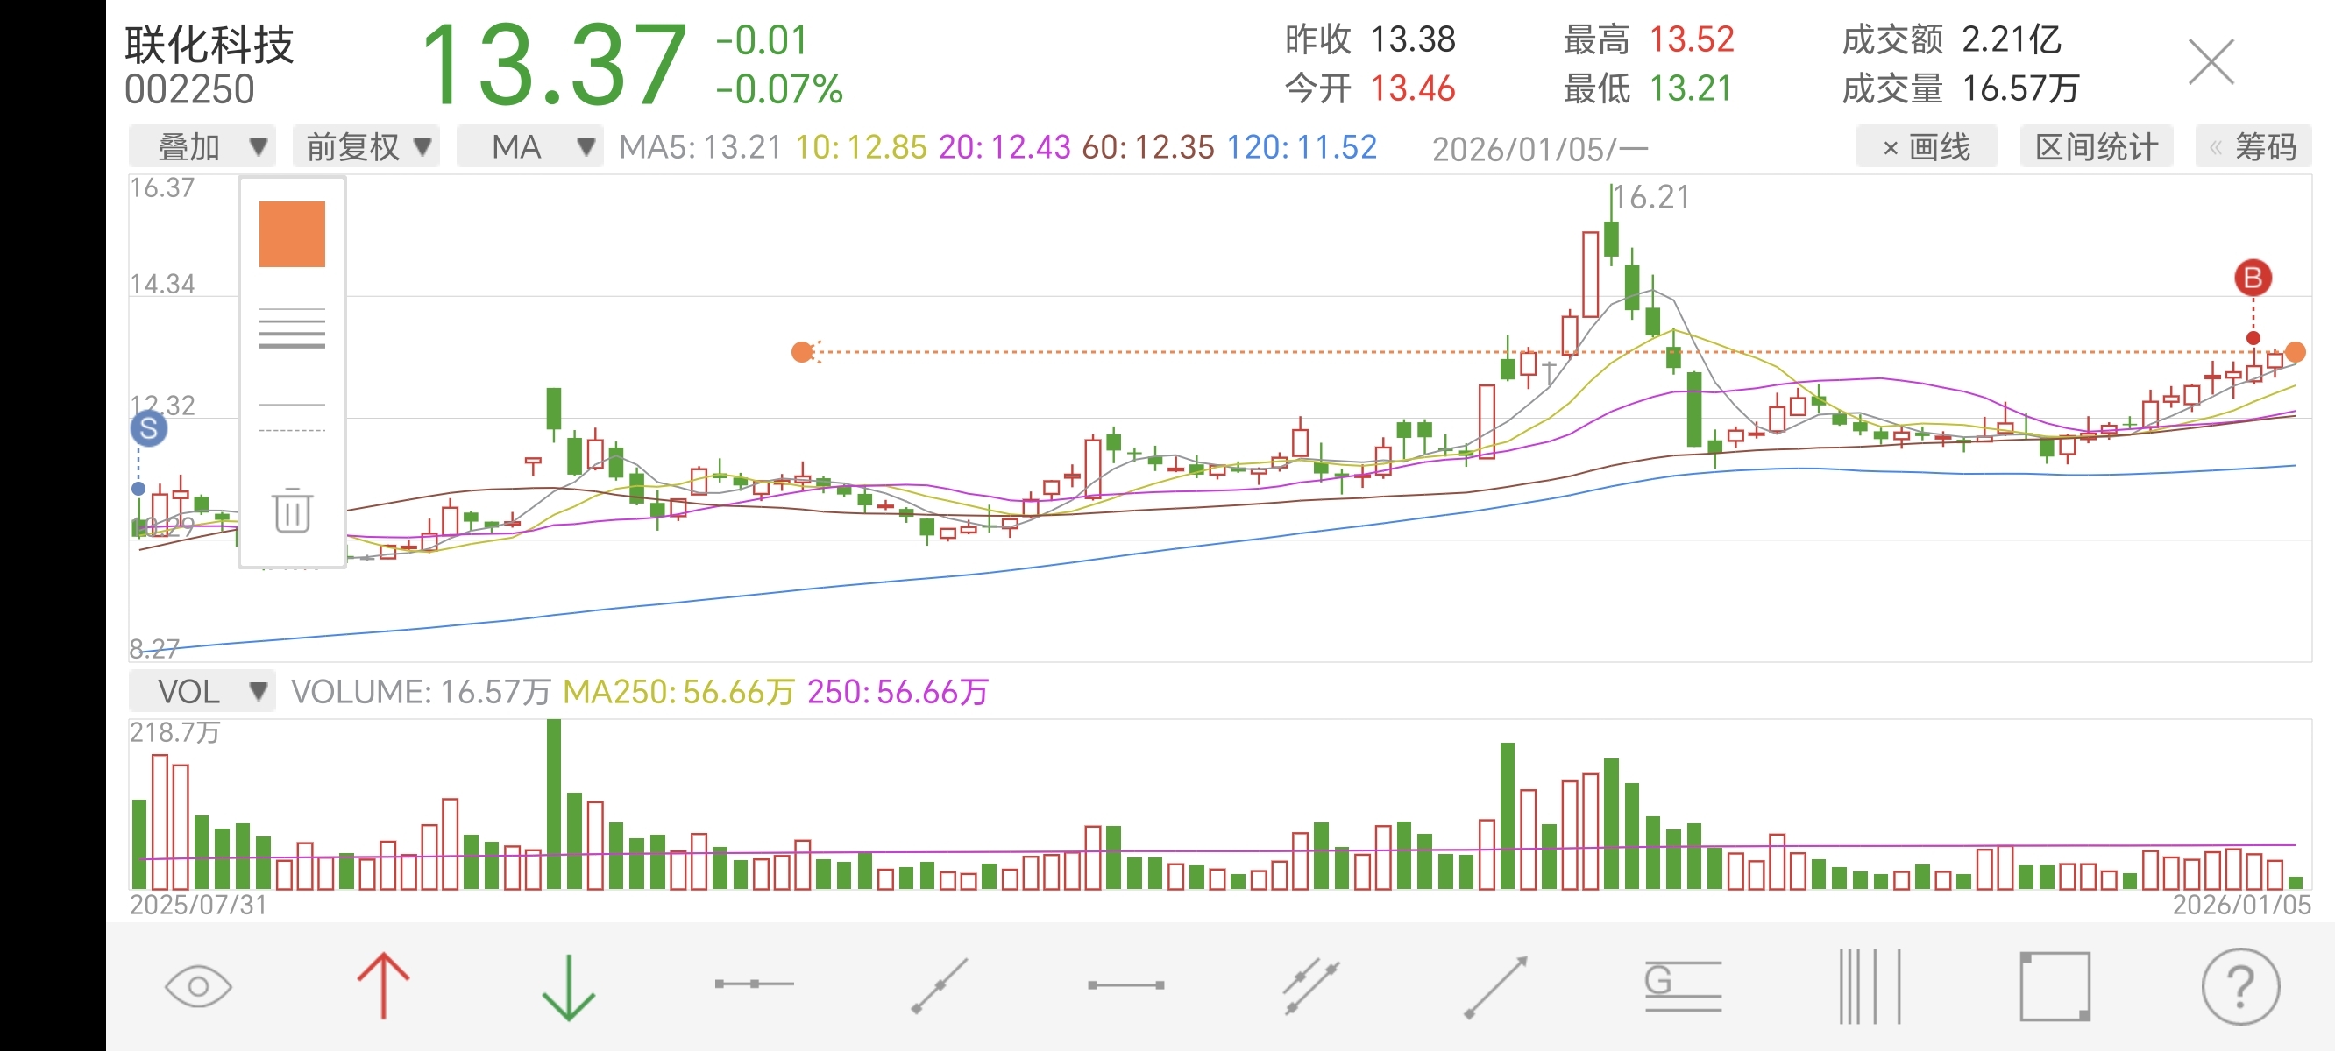Select the green down arrow marker tool
The width and height of the screenshot is (2335, 1051).
click(568, 986)
